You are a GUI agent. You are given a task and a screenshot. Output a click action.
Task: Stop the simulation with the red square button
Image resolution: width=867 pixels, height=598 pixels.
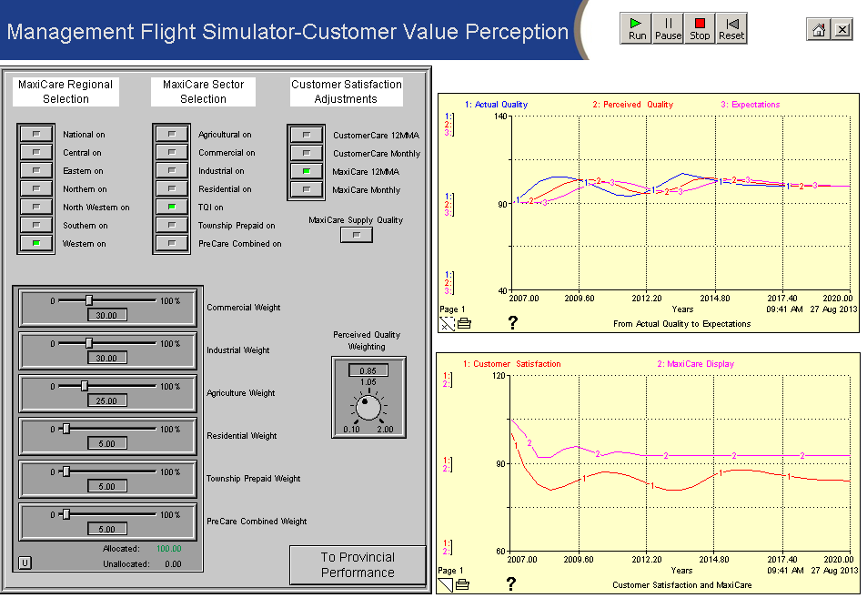700,29
